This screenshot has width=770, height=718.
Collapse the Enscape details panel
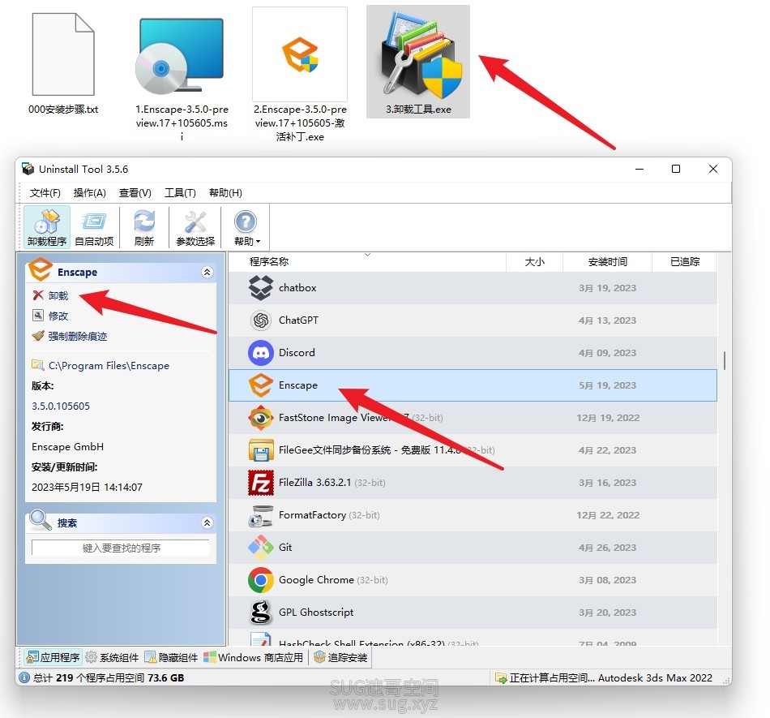coord(207,272)
